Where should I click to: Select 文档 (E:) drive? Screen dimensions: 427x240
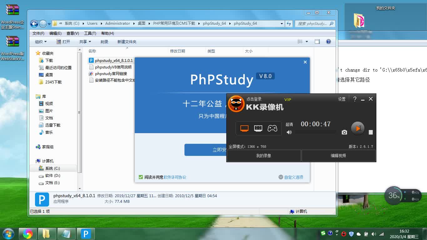49,183
